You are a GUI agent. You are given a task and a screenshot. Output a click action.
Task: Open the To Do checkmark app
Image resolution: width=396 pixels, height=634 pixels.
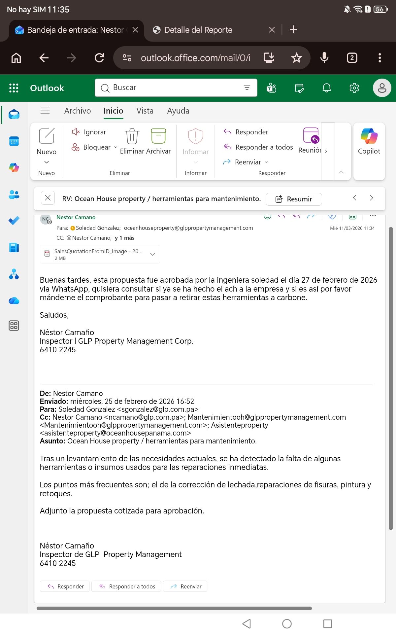point(14,221)
